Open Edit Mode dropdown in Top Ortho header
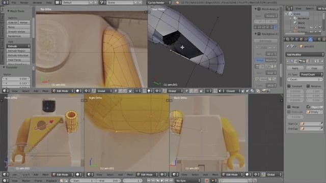This screenshot has width=326, height=183. [63, 91]
